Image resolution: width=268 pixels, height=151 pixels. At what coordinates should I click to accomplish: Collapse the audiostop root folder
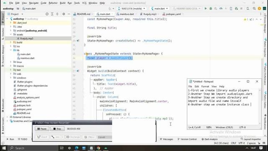[x=8, y=18]
